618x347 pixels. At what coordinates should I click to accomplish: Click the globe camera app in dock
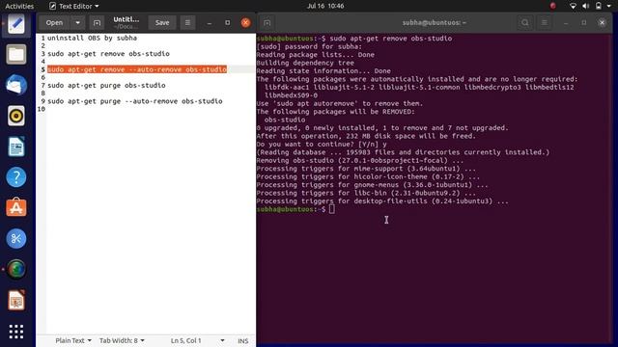pos(16,269)
